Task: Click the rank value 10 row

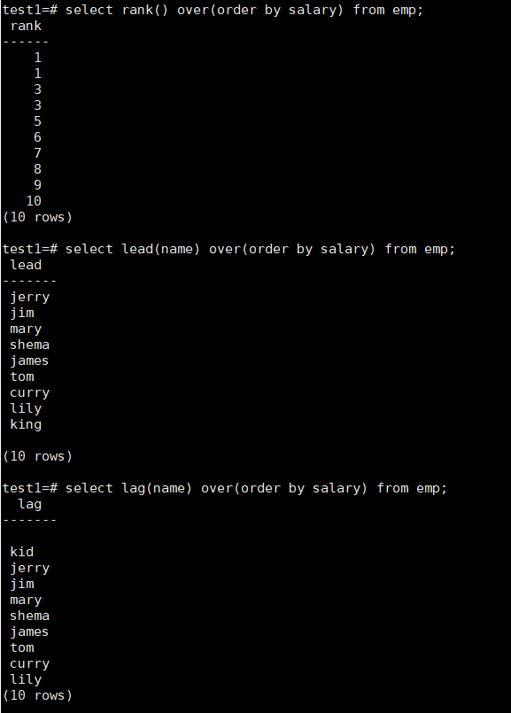Action: (x=34, y=201)
